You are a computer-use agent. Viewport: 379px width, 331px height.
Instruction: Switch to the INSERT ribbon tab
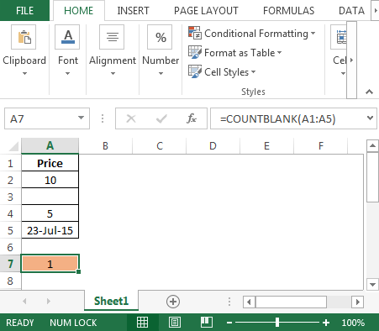(133, 11)
